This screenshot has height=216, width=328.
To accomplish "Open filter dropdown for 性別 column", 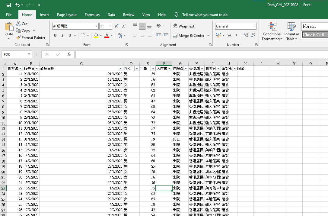I will 137,69.
